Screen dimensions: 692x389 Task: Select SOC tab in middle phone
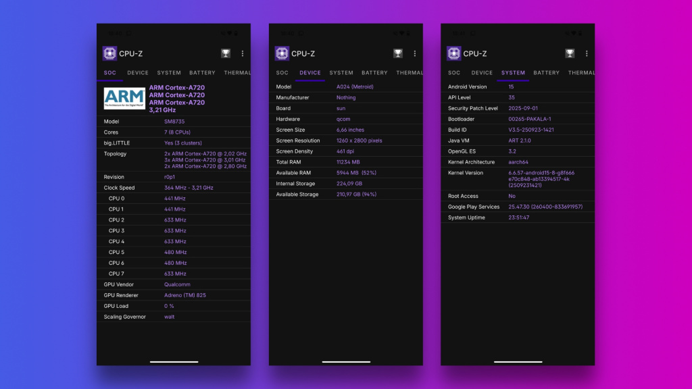click(282, 73)
